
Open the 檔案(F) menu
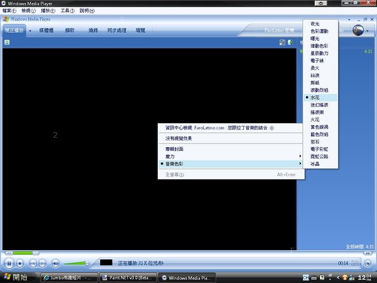pos(9,11)
